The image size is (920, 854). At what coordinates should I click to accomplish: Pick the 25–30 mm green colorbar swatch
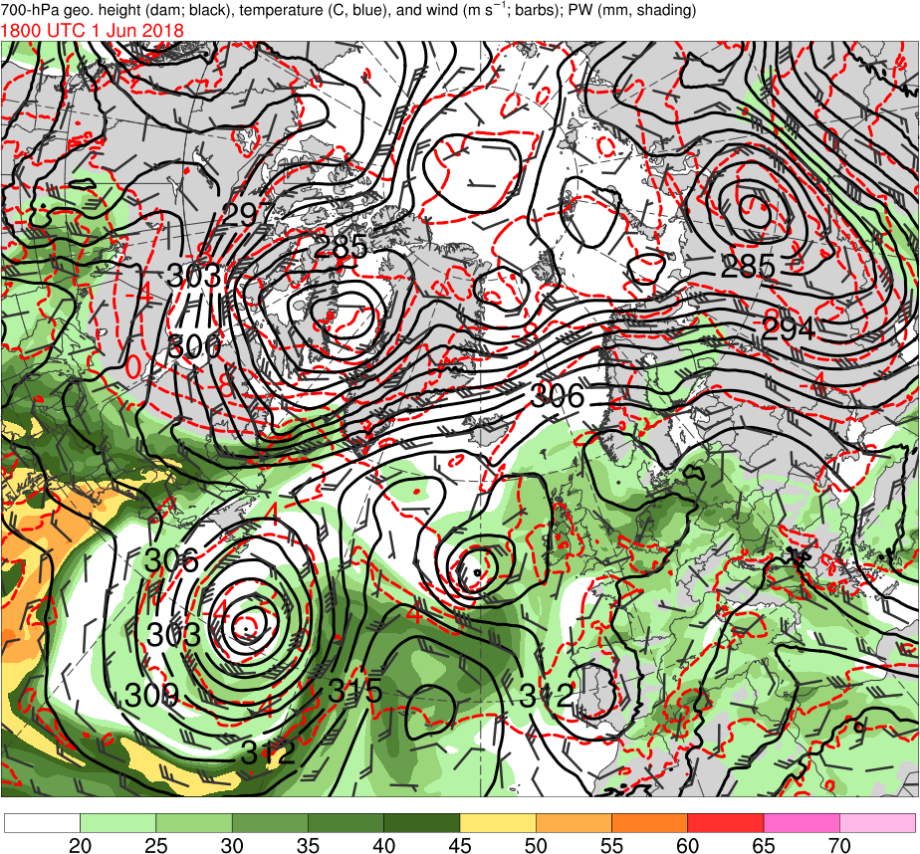194,823
